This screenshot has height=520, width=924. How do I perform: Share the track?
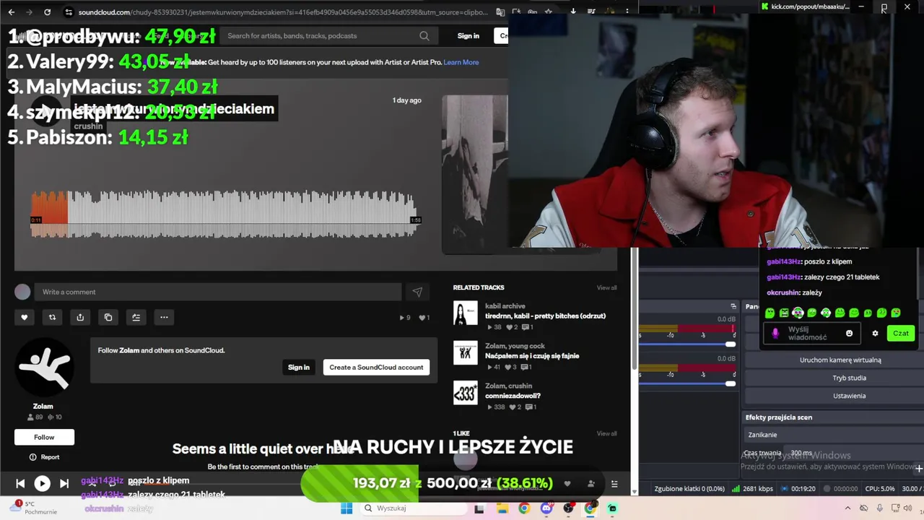click(x=80, y=317)
